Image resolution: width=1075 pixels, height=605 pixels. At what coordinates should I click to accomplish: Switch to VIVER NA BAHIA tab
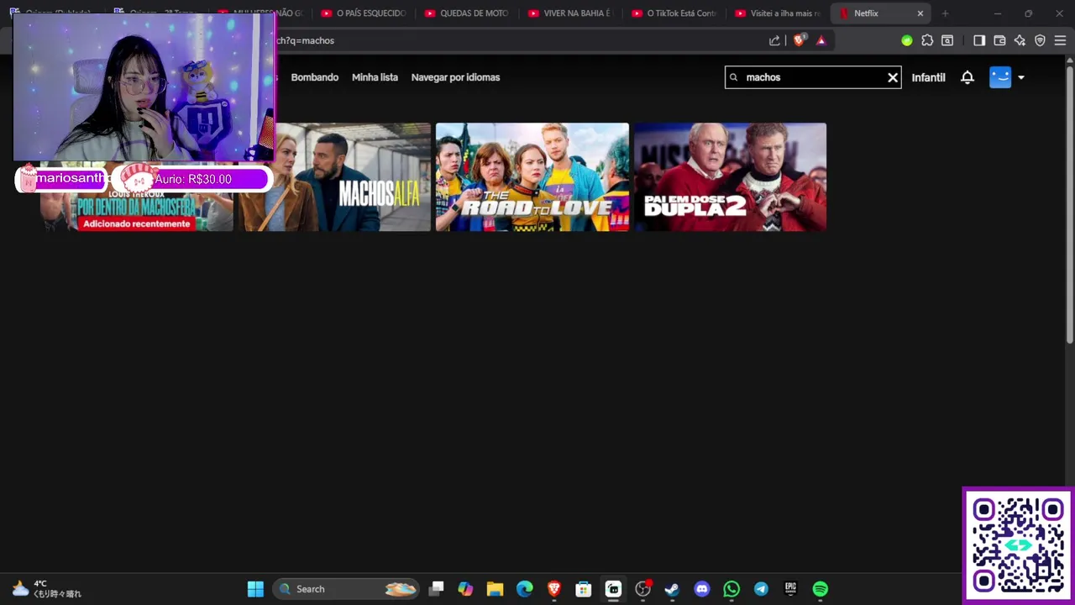click(x=570, y=13)
